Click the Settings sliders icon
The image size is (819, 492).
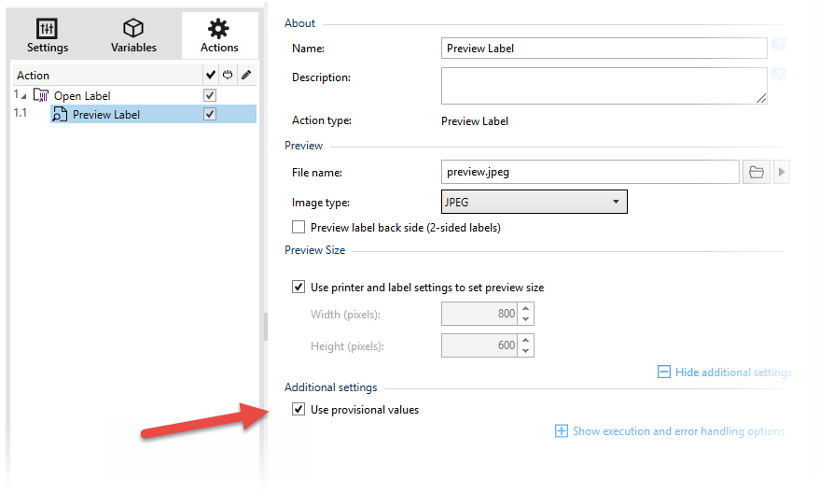pyautogui.click(x=47, y=28)
